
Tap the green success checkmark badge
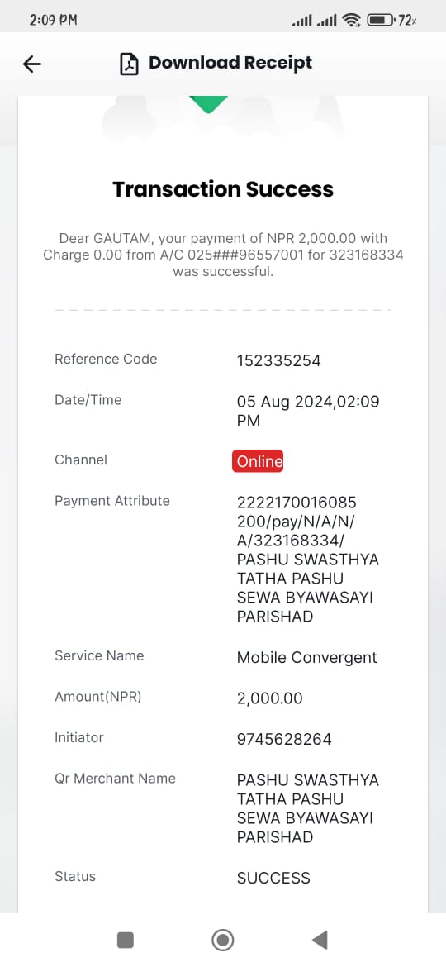click(208, 104)
